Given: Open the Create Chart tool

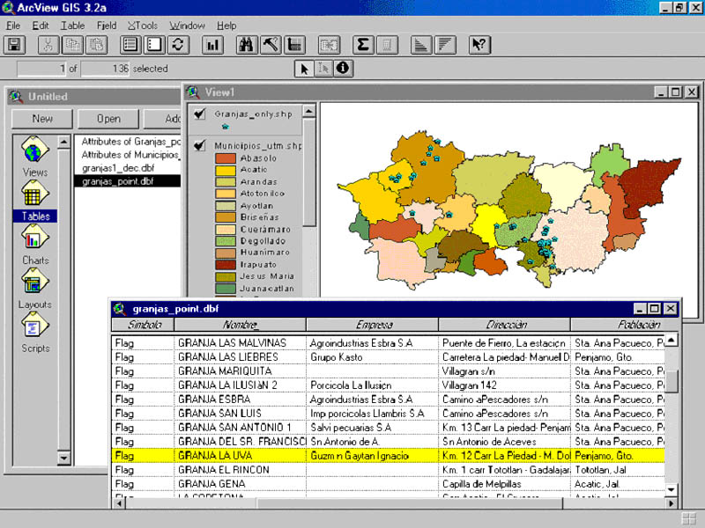Looking at the screenshot, I should click(x=212, y=45).
